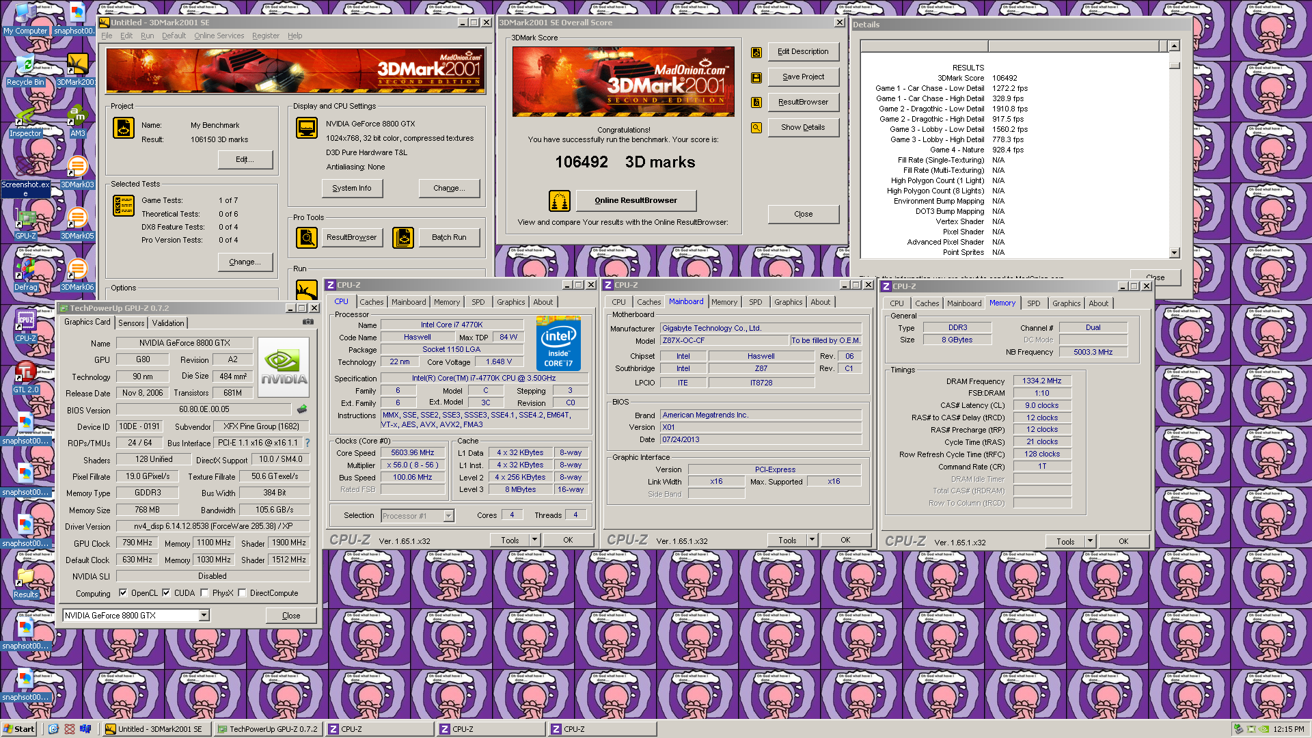Image resolution: width=1312 pixels, height=738 pixels.
Task: Toggle the OpenCL checkbox in GPU-Z
Action: coord(123,593)
